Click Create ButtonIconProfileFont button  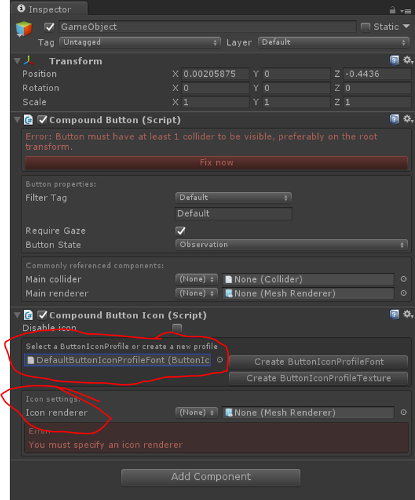[x=319, y=361]
